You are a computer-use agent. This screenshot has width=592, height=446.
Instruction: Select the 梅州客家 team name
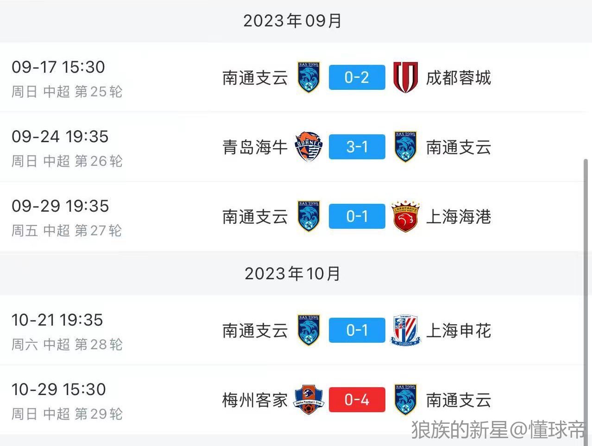(x=255, y=400)
